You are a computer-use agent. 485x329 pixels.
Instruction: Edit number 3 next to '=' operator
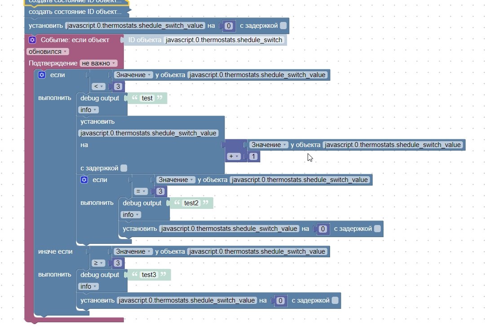[x=160, y=191]
